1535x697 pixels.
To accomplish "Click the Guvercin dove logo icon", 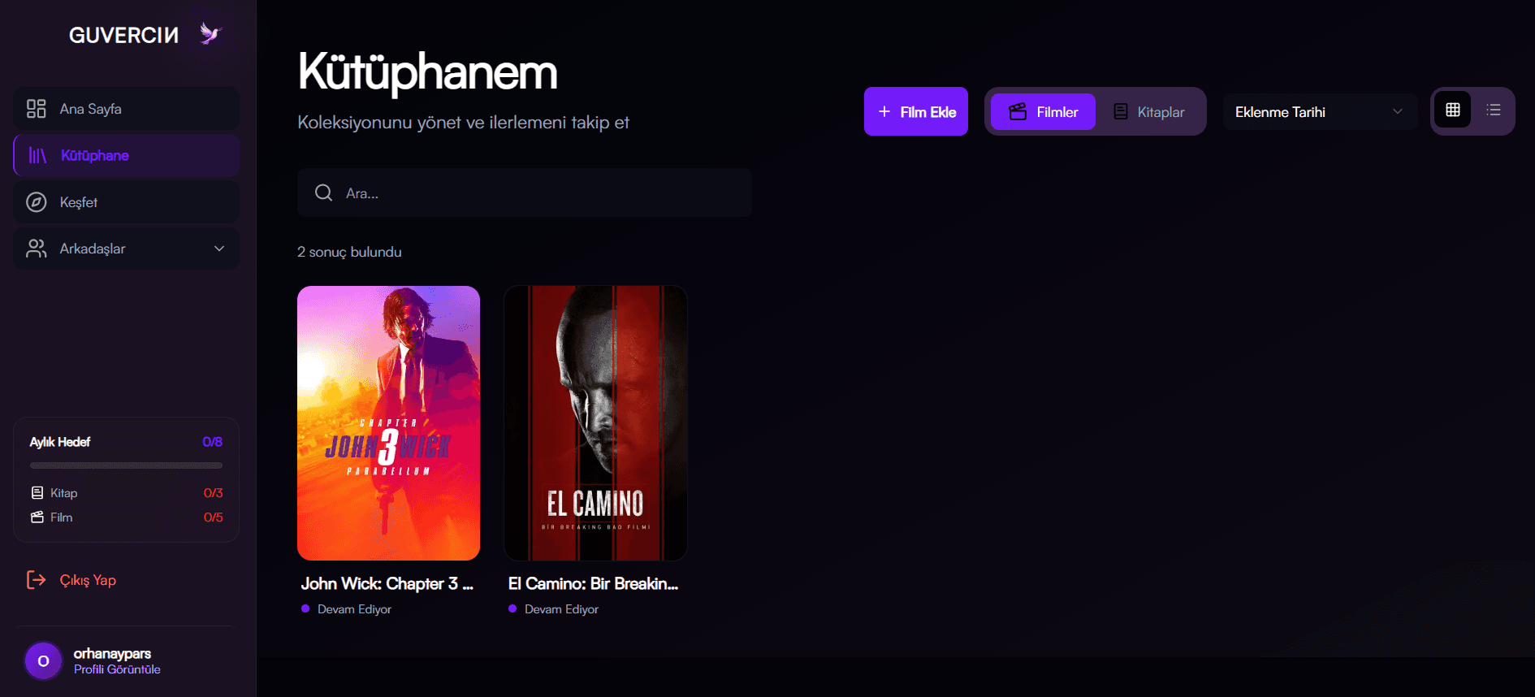I will coord(210,33).
